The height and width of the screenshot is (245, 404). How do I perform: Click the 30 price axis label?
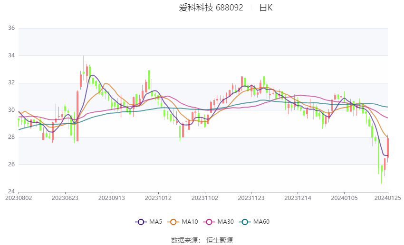point(11,109)
